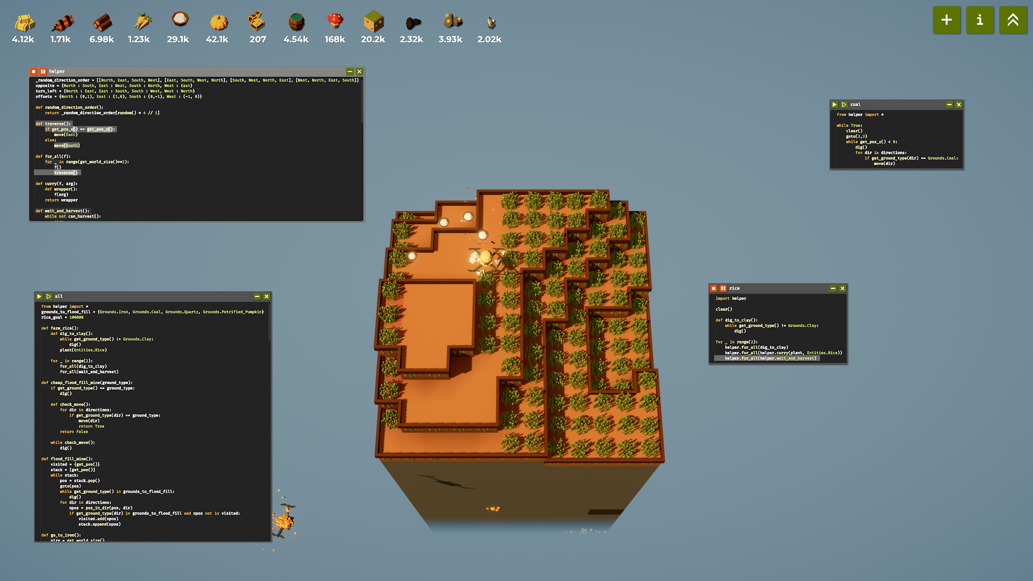The height and width of the screenshot is (581, 1033).
Task: Click the pumpkin inventory icon
Action: point(219,22)
